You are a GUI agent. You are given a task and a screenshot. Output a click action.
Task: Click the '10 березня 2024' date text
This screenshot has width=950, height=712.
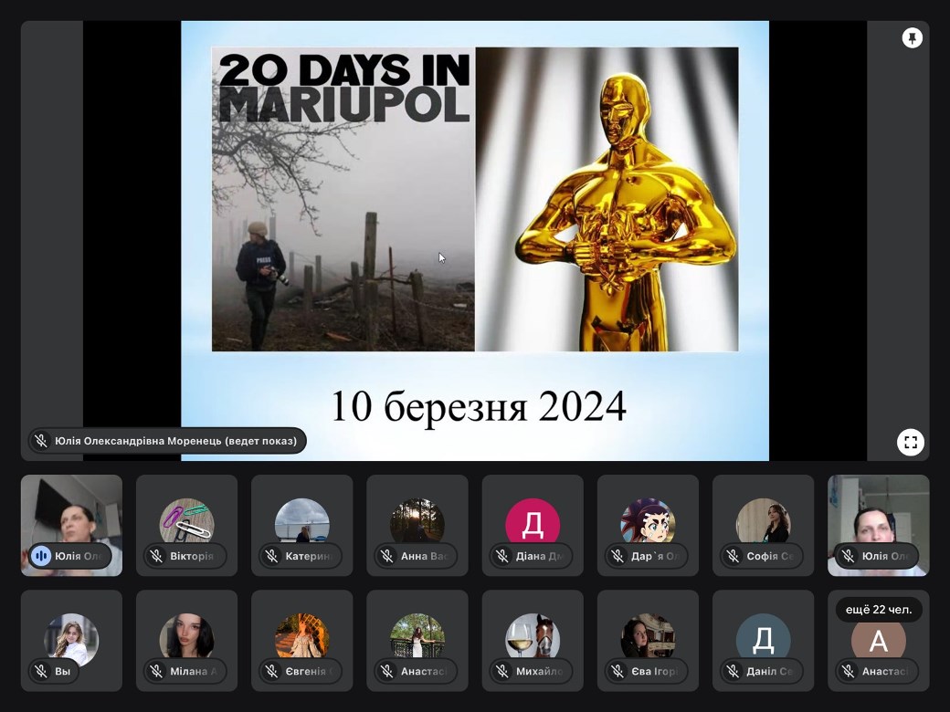click(479, 405)
